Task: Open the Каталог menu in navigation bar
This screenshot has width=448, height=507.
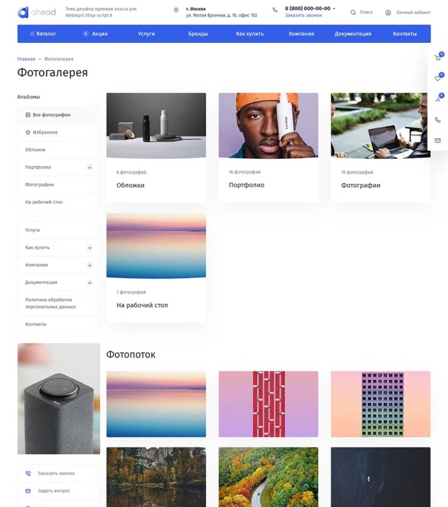Action: tap(43, 34)
